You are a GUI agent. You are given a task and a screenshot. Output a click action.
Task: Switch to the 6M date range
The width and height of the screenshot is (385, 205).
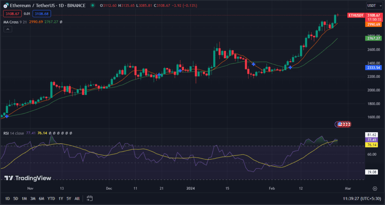tap(41, 198)
